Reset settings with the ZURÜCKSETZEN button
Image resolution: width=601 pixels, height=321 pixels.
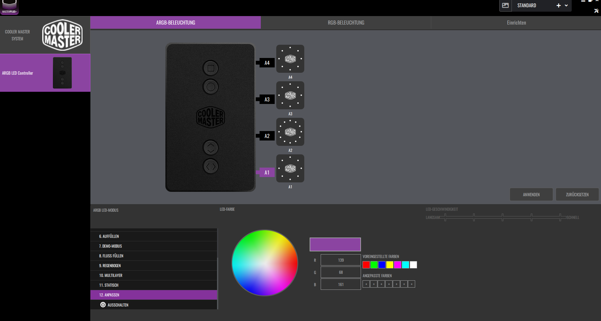click(x=577, y=194)
